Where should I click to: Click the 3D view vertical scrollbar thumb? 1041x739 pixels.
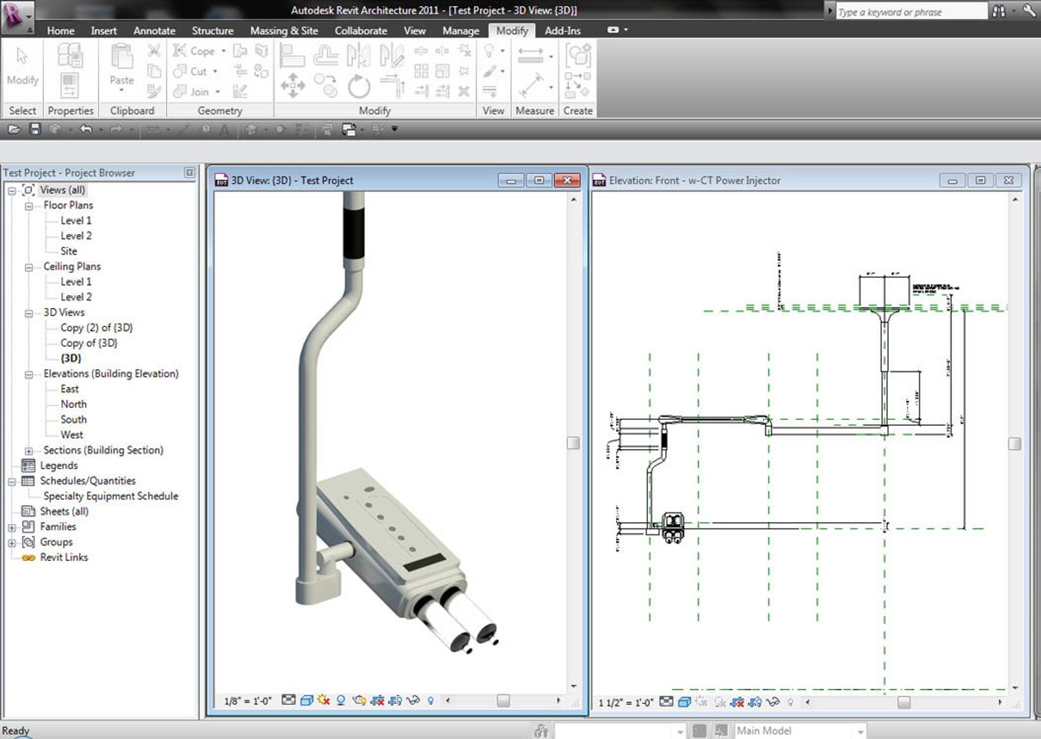coord(574,443)
